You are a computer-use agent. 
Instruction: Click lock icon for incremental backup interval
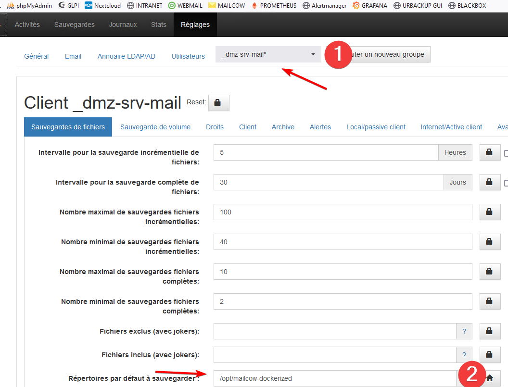[489, 152]
